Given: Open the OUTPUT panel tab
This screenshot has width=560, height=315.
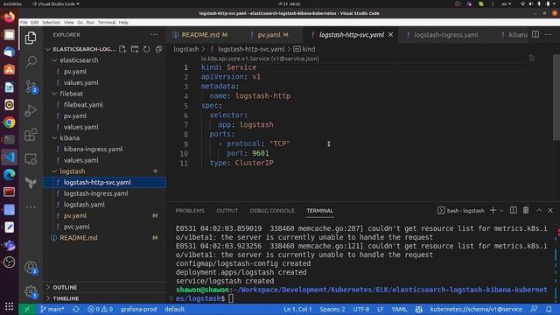Looking at the screenshot, I should pyautogui.click(x=227, y=211).
